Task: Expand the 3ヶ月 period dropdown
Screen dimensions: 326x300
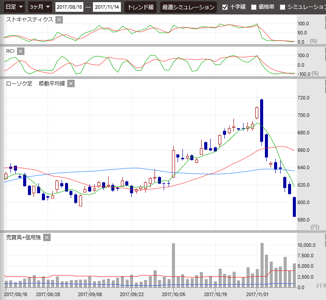Action: point(40,7)
